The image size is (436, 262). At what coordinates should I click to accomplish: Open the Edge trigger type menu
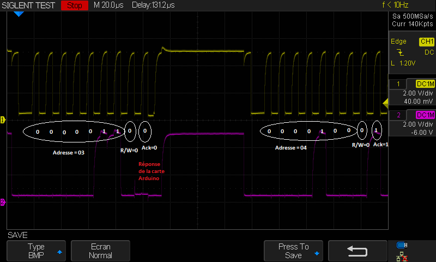[x=398, y=41]
